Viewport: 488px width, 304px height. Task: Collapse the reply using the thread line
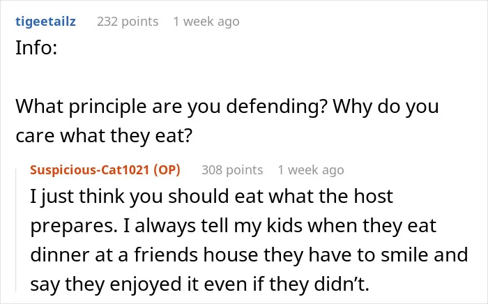click(16, 230)
